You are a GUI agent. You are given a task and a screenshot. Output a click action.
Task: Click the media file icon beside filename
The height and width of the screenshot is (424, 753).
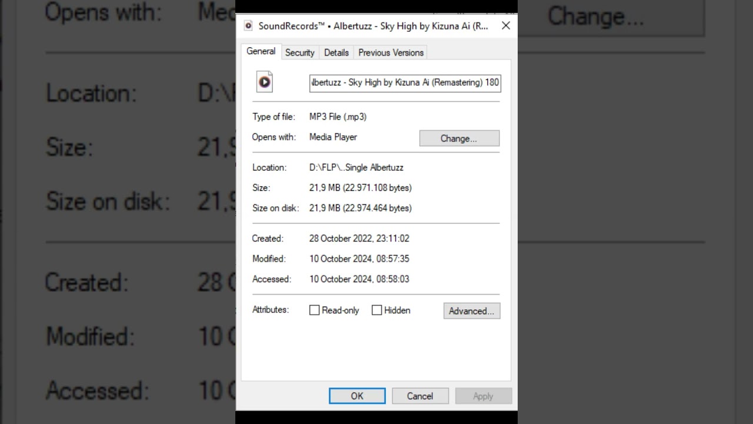pos(265,82)
